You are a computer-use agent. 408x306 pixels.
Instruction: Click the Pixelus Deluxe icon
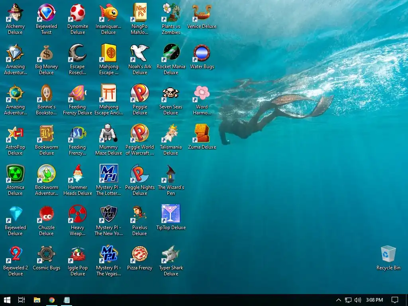pos(140,214)
